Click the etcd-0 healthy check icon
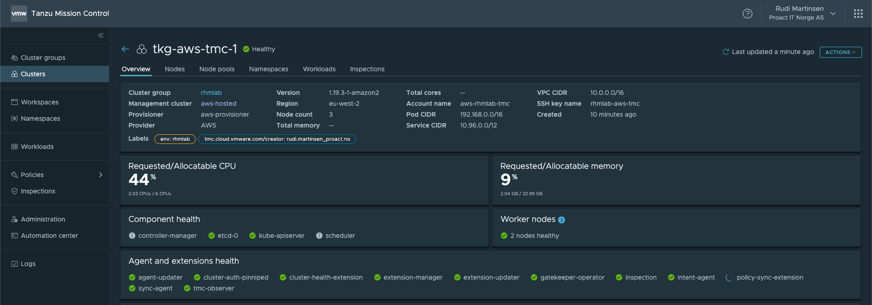The width and height of the screenshot is (872, 305). tap(212, 236)
